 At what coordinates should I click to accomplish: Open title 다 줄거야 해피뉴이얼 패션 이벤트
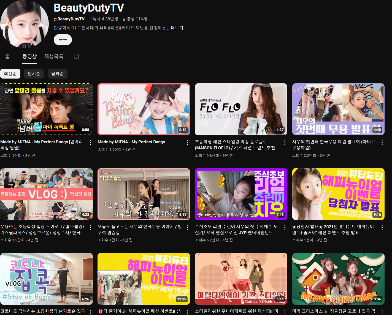tap(139, 311)
